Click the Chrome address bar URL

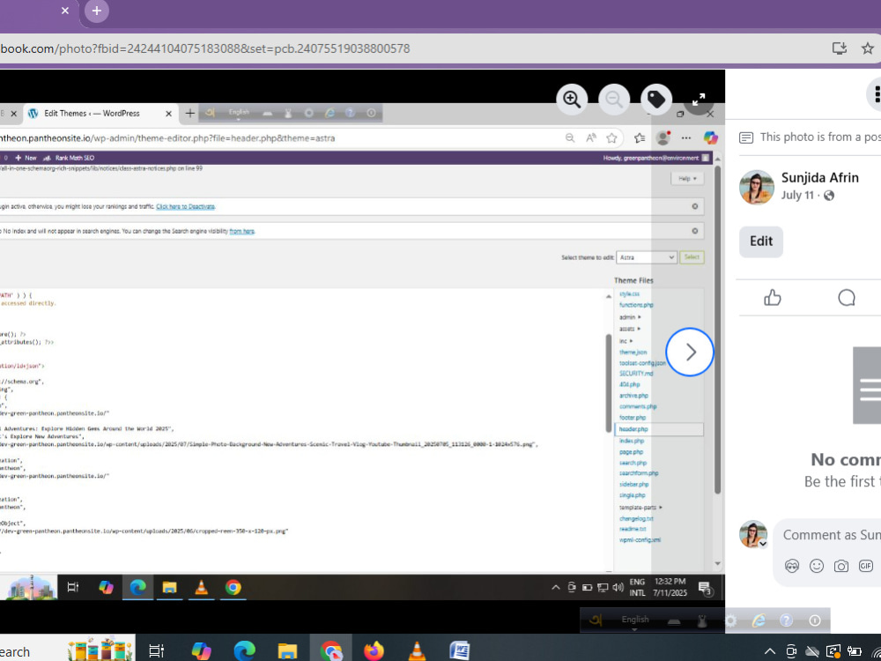(x=204, y=48)
